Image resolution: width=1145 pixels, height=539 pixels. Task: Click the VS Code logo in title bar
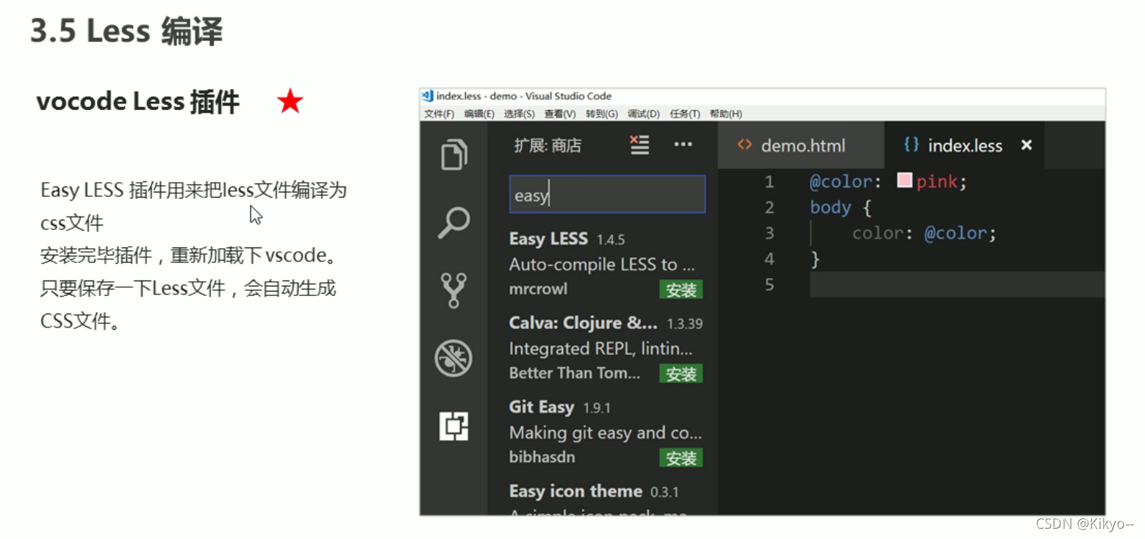[x=427, y=96]
